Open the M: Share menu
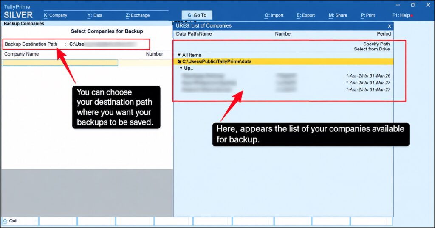 338,15
